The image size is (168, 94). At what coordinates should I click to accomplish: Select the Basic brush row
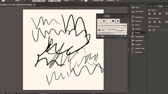[112, 26]
